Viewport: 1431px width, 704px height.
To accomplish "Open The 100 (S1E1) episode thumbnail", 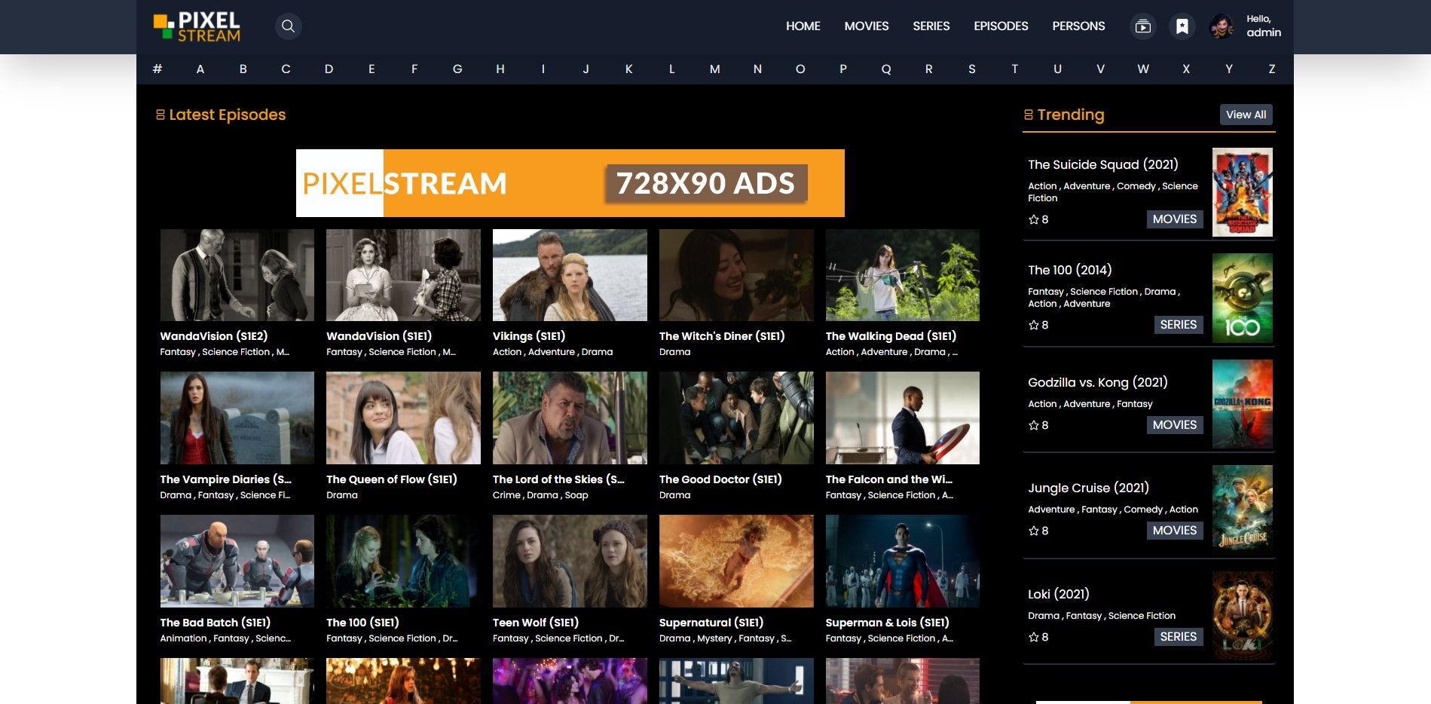I will pyautogui.click(x=403, y=561).
